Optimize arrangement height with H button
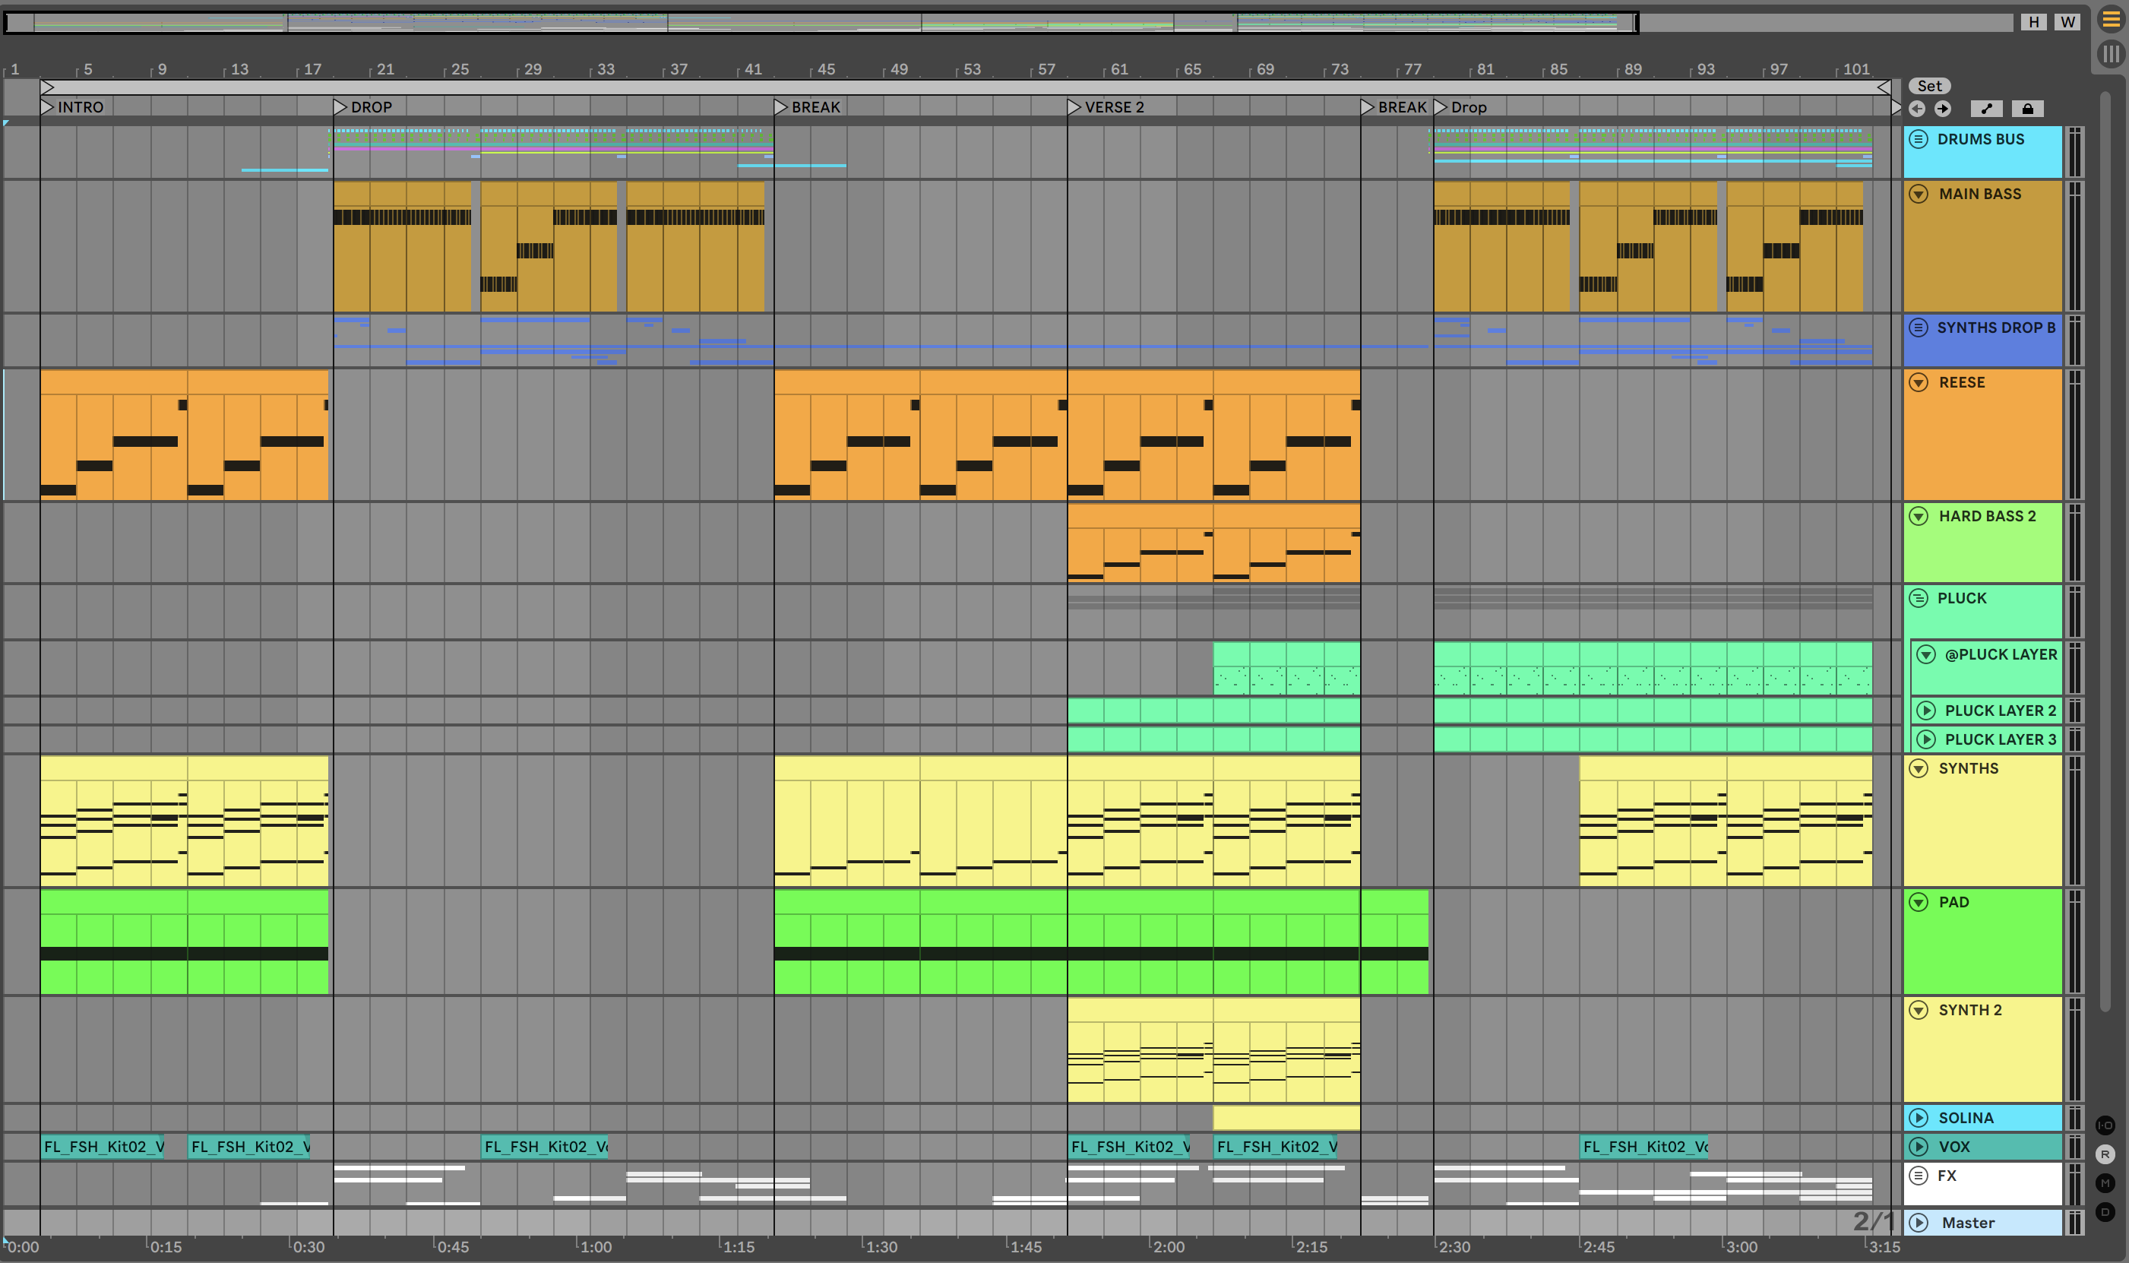The height and width of the screenshot is (1263, 2129). tap(2034, 22)
